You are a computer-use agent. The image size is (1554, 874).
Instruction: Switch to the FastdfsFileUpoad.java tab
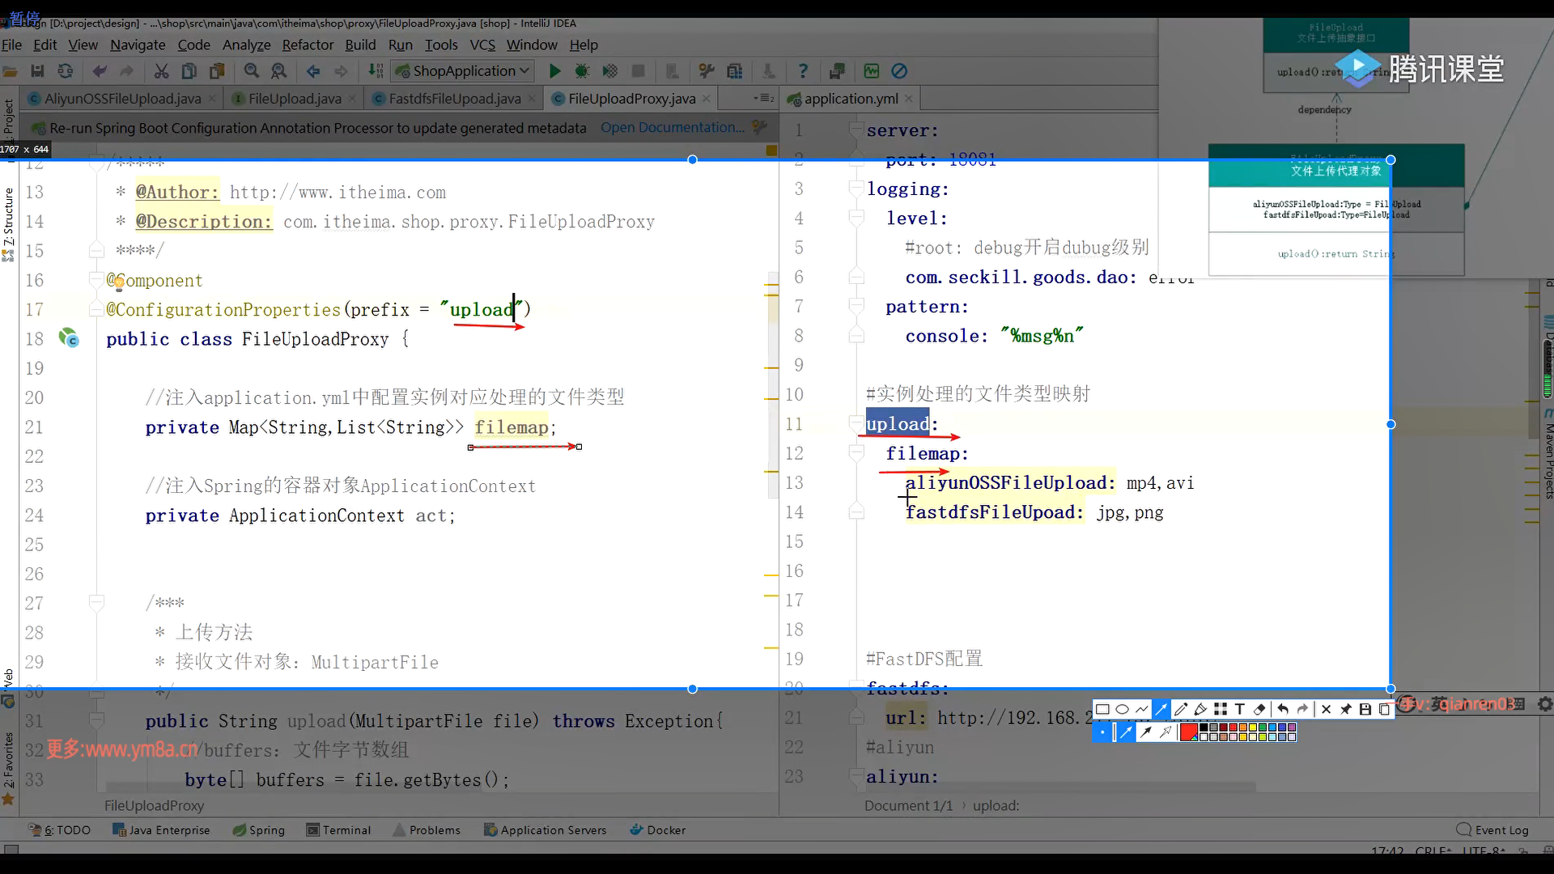(x=454, y=99)
